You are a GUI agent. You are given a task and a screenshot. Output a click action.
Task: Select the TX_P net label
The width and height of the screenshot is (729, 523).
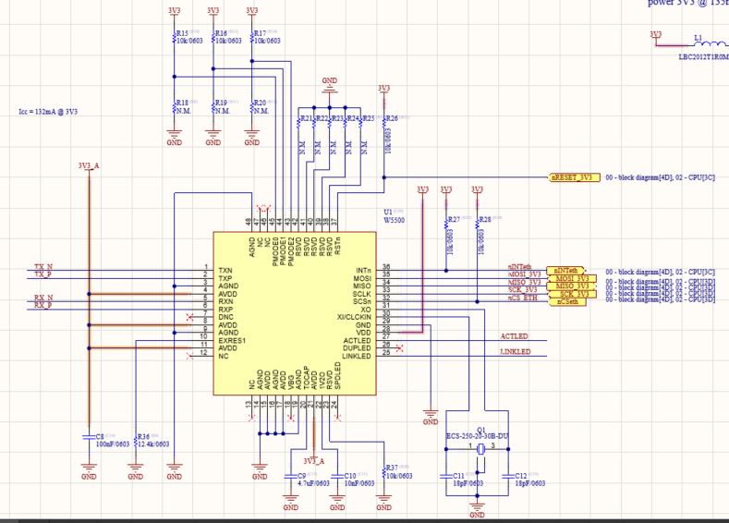pyautogui.click(x=43, y=274)
